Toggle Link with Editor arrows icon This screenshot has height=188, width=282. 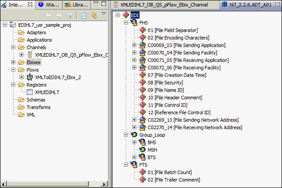[94, 15]
